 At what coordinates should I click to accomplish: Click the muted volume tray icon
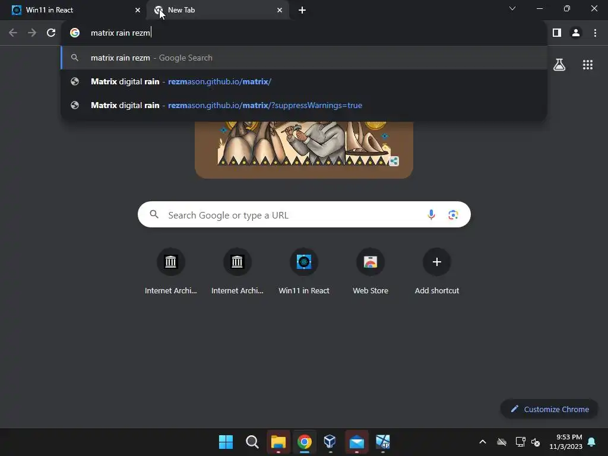[x=536, y=442]
